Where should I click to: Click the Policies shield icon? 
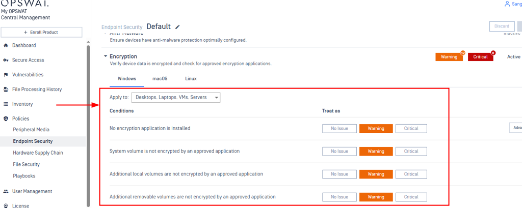[6, 118]
